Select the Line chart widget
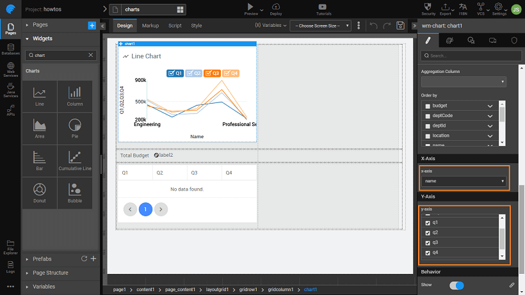Viewport: 525px width, 295px height. [x=40, y=96]
